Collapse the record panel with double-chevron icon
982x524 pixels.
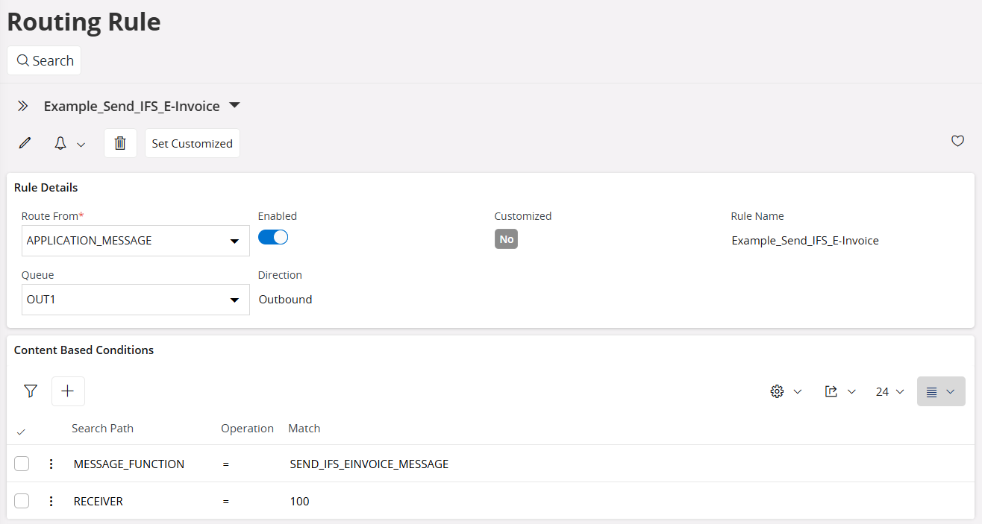click(22, 105)
